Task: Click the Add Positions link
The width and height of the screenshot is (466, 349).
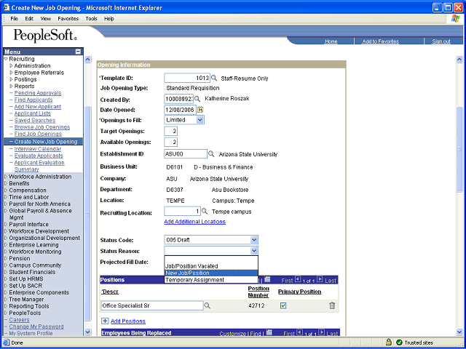Action: 128,321
